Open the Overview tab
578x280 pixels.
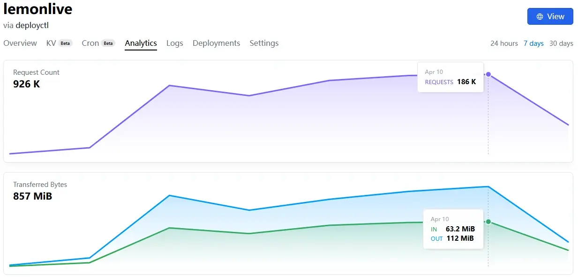pyautogui.click(x=20, y=43)
